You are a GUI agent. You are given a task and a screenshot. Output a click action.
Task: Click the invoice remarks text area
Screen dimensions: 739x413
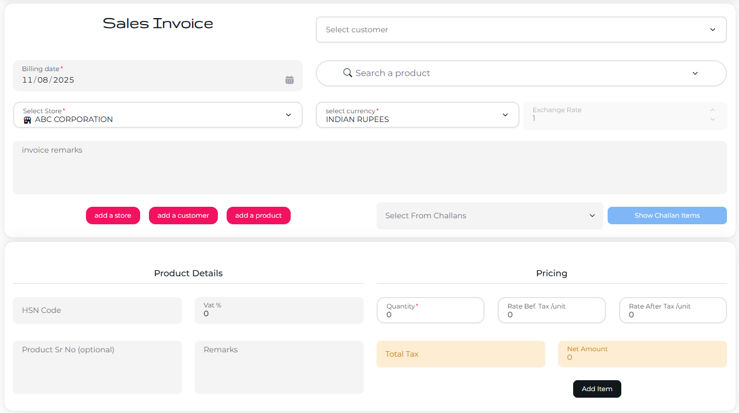(370, 167)
